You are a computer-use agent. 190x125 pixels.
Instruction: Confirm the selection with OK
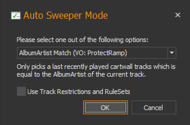(105, 107)
